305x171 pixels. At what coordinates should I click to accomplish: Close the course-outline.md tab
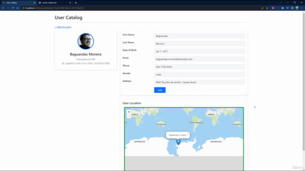70,3
